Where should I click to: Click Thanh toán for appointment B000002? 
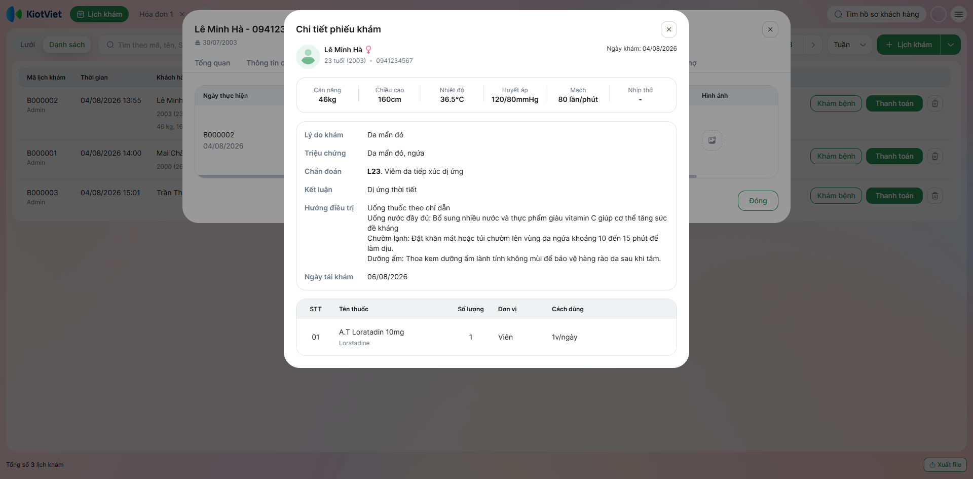894,103
